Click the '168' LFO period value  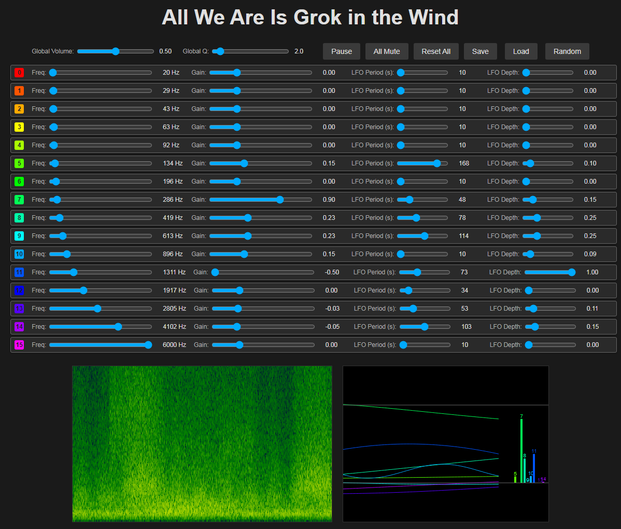coord(464,163)
